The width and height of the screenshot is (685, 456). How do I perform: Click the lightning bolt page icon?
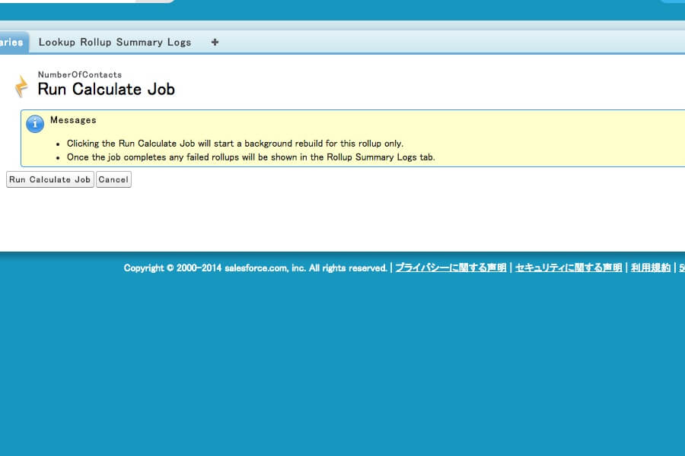pos(21,87)
